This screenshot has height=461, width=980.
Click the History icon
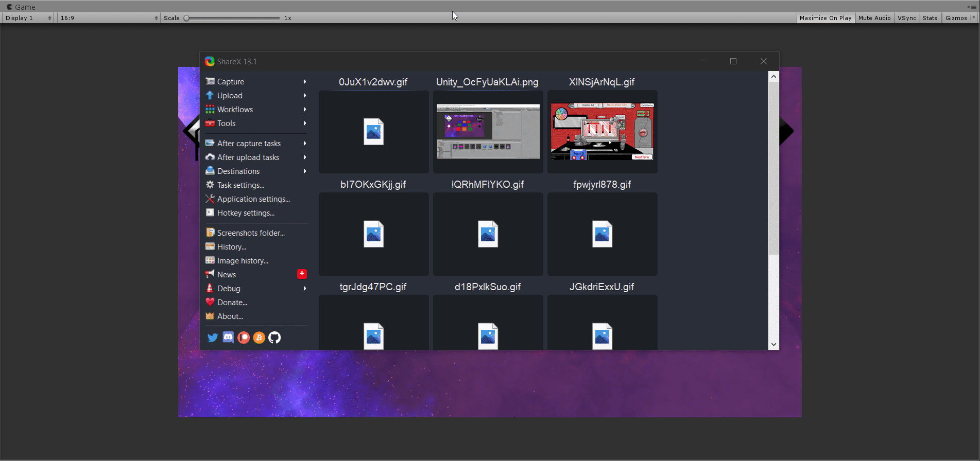210,246
